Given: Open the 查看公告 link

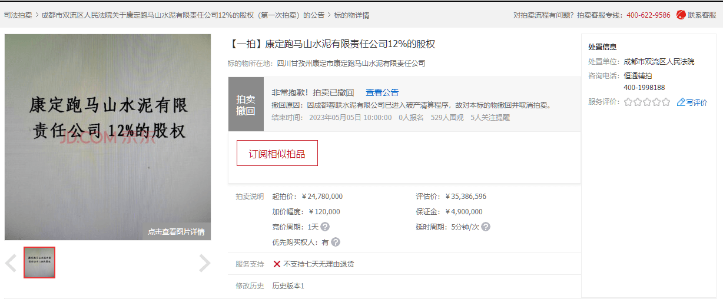Looking at the screenshot, I should 382,92.
